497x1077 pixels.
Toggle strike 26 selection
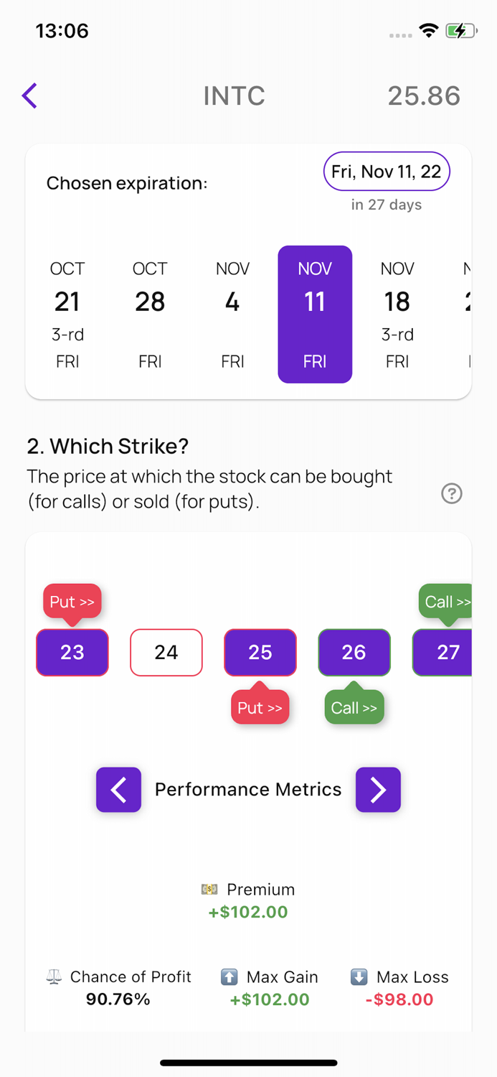click(x=354, y=653)
